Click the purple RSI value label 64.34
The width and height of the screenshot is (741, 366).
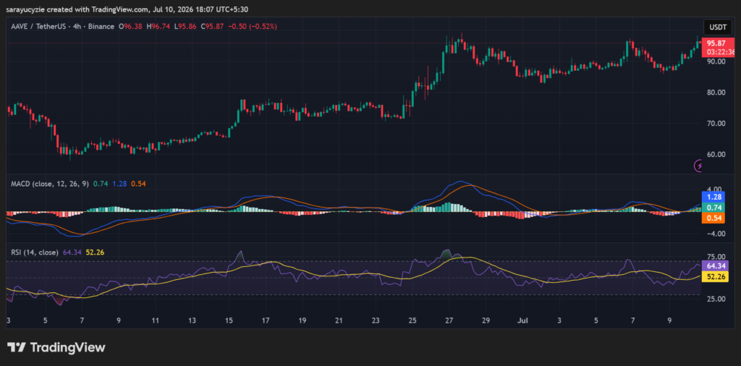click(x=716, y=266)
